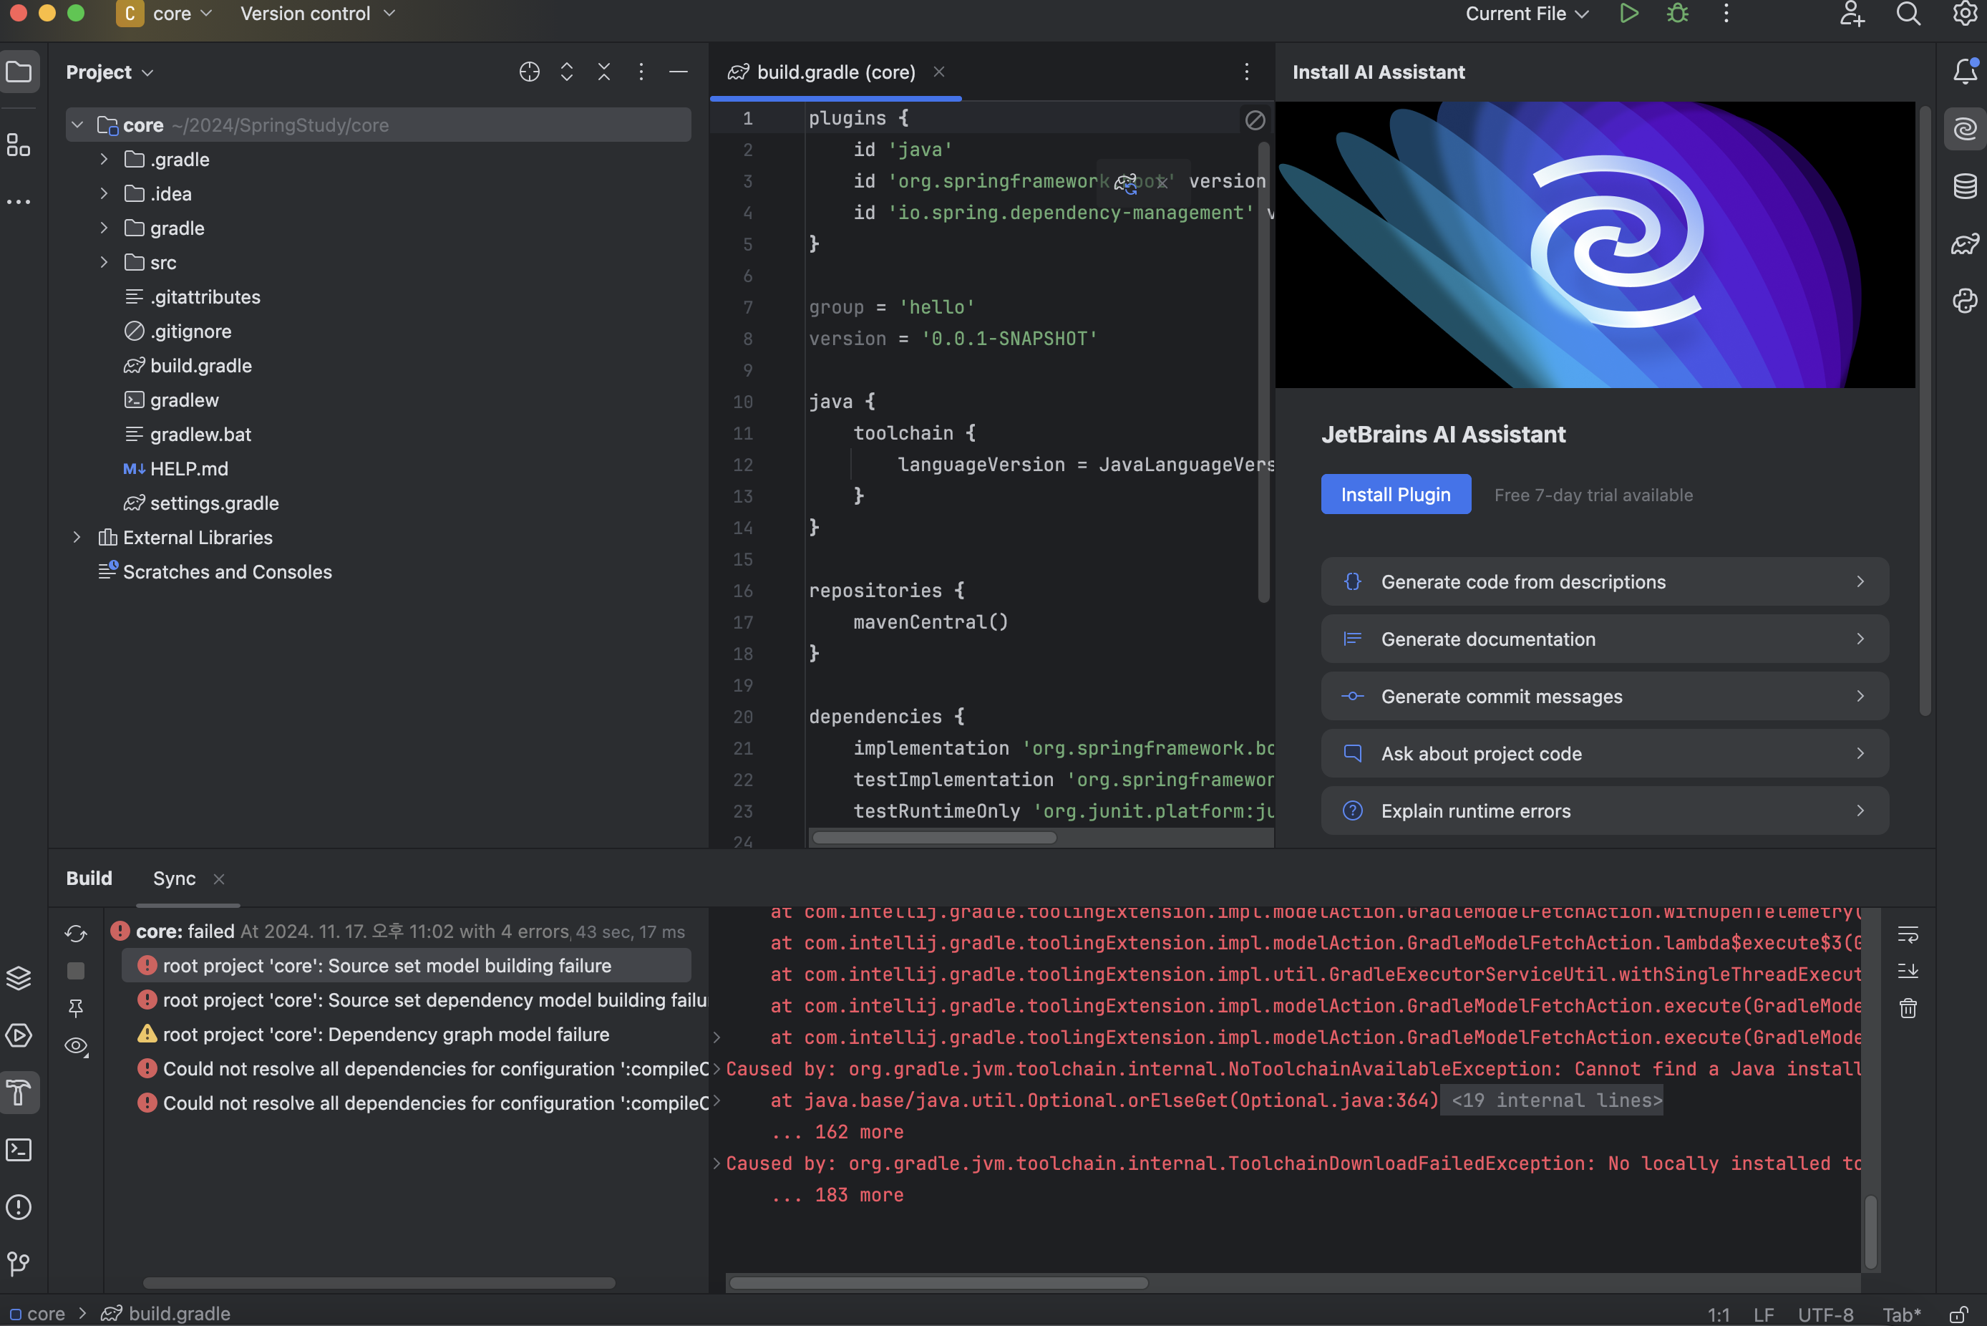Click the editor horizontal scrollbar
The width and height of the screenshot is (1987, 1326).
coord(934,838)
